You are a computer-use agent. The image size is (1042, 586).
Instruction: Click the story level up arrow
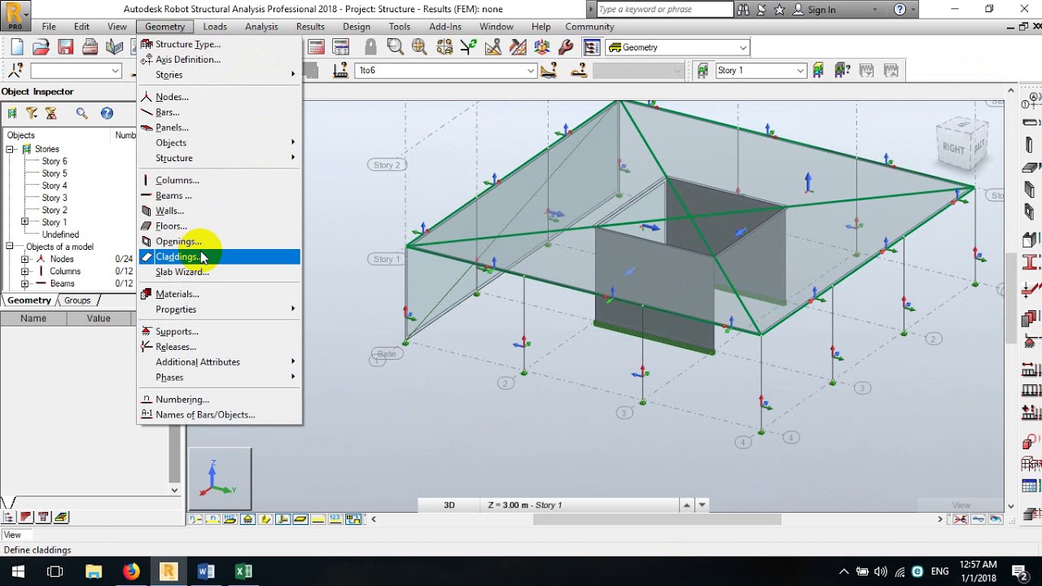click(687, 505)
